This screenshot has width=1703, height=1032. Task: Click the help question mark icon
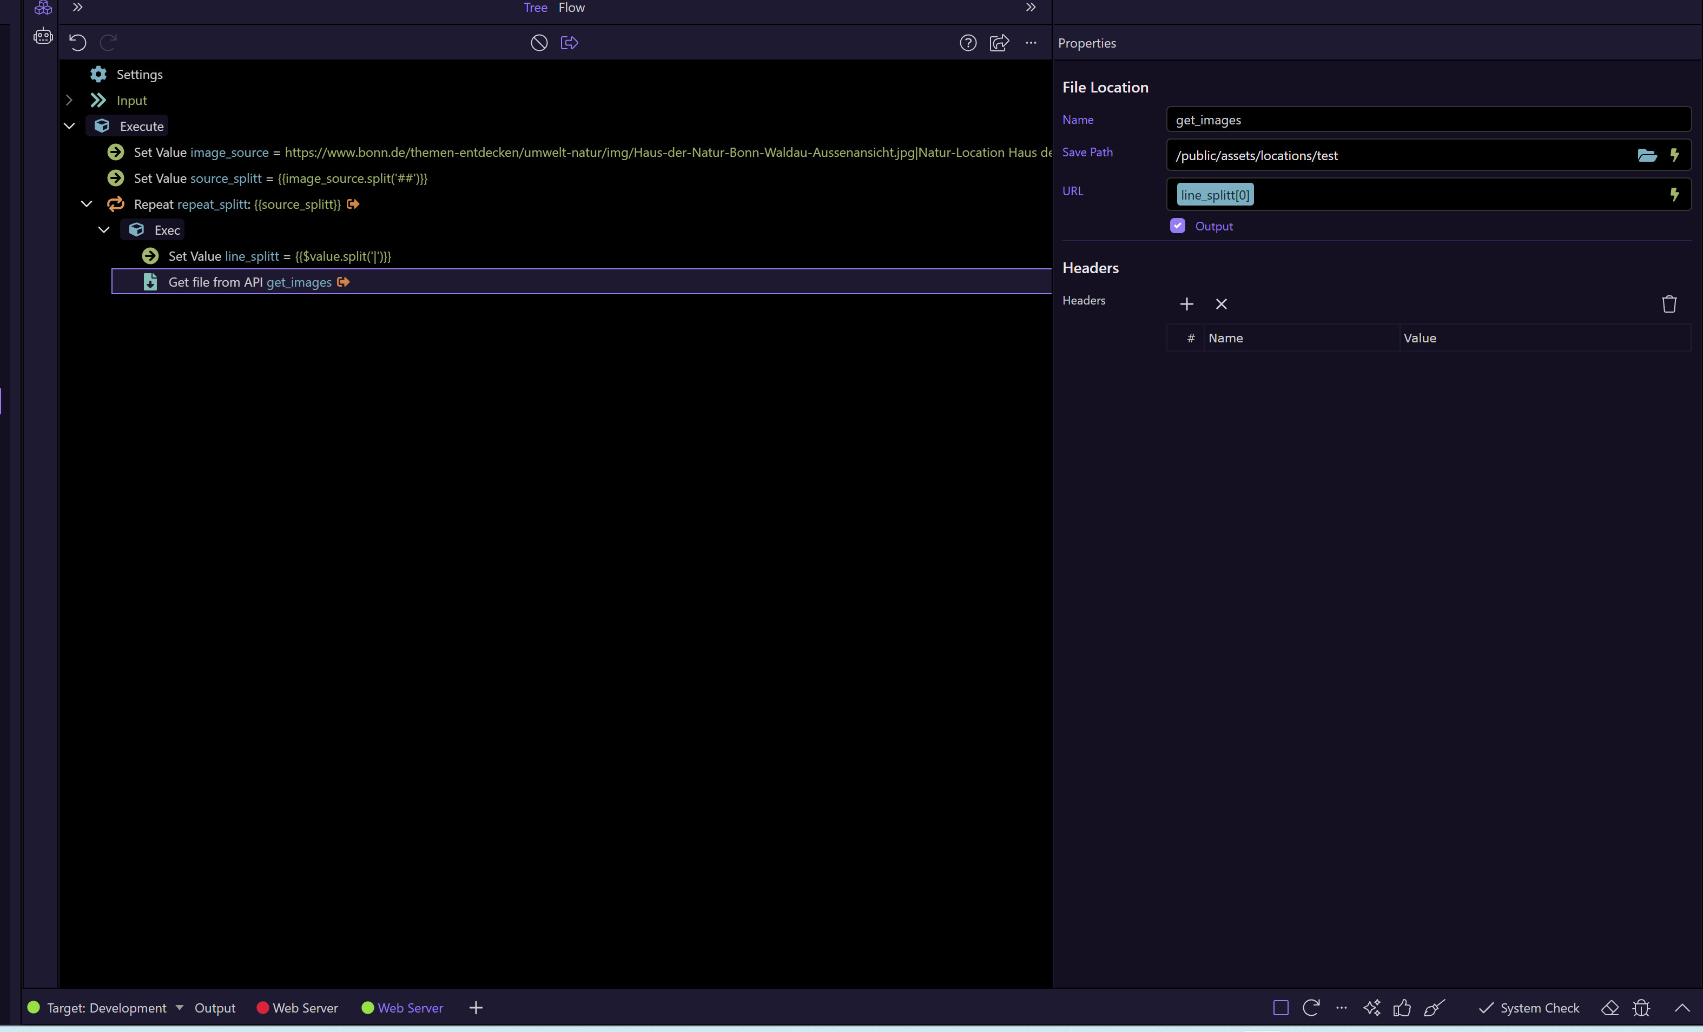click(968, 43)
